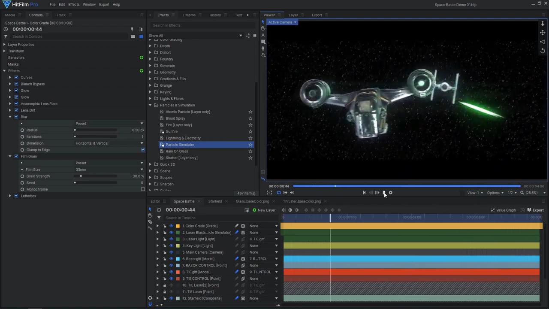The height and width of the screenshot is (309, 549).
Task: Click the set out point icon
Action: [x=292, y=193]
